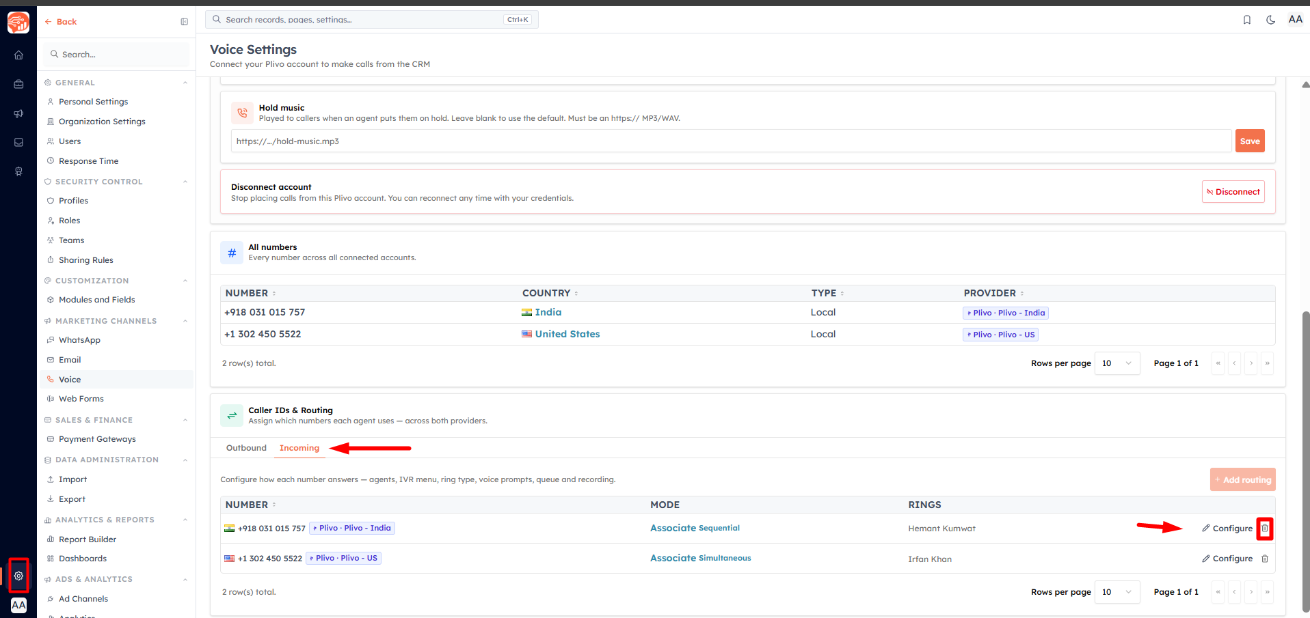Image resolution: width=1310 pixels, height=618 pixels.
Task: Open AA user profile in top bar
Action: (1295, 19)
